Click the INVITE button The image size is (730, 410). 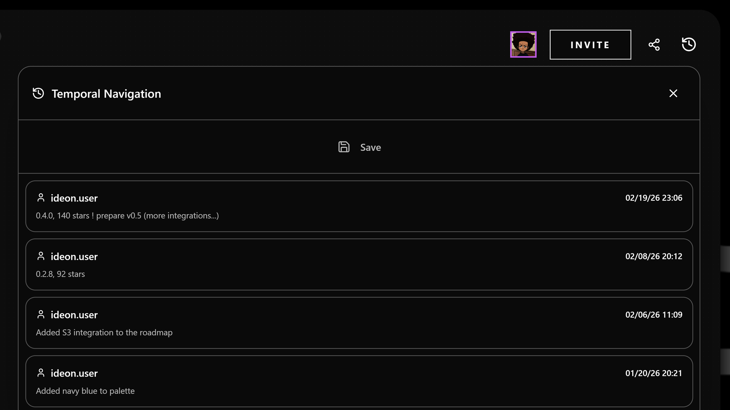tap(590, 44)
